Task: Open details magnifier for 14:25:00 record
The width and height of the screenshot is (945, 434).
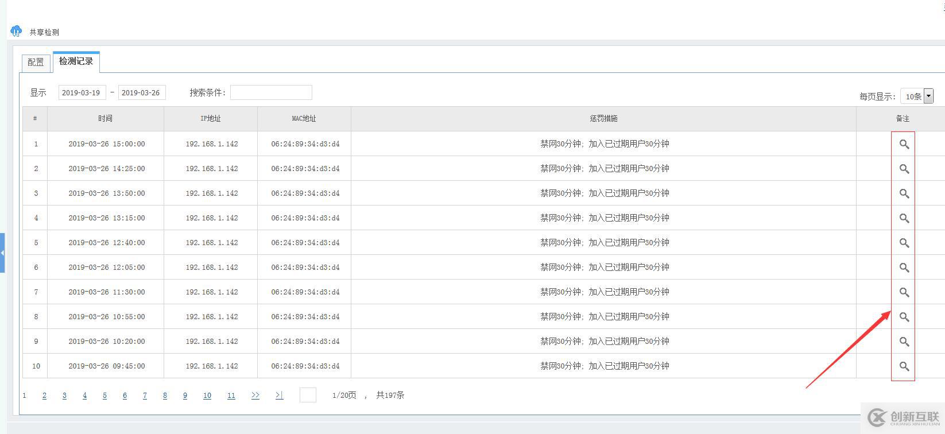Action: (x=904, y=169)
